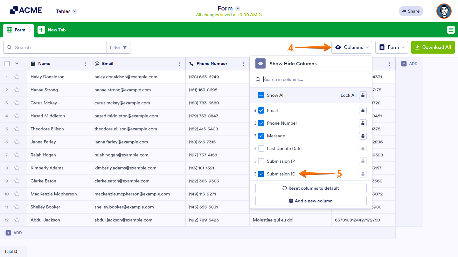The height and width of the screenshot is (257, 458).
Task: Click the lock icon for Email column
Action: pyautogui.click(x=363, y=110)
